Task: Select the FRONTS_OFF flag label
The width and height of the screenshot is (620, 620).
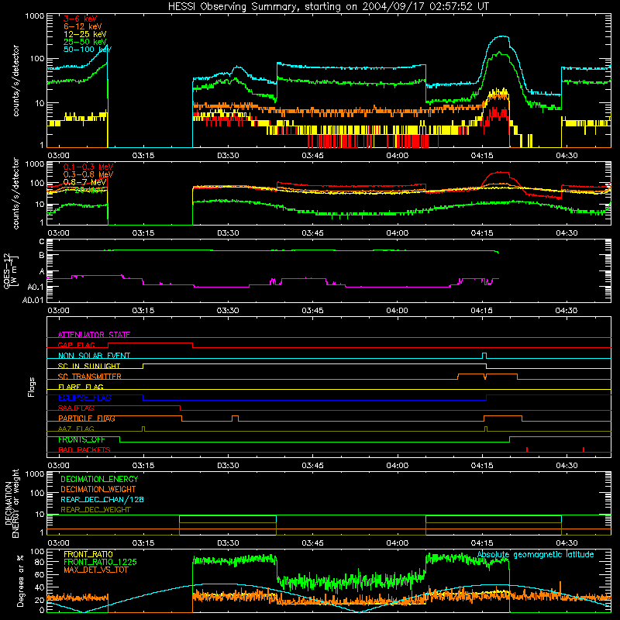Action: [x=81, y=439]
